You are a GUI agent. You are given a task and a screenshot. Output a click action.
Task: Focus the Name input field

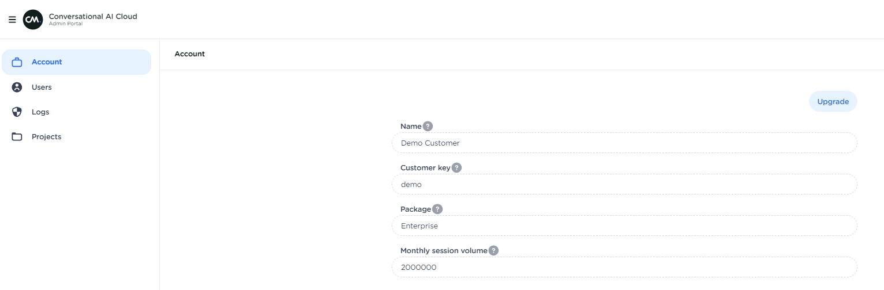point(624,143)
